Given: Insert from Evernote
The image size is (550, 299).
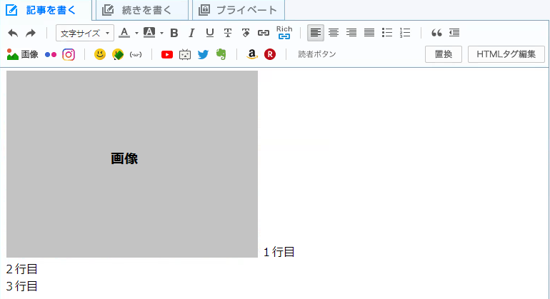Looking at the screenshot, I should click(221, 54).
